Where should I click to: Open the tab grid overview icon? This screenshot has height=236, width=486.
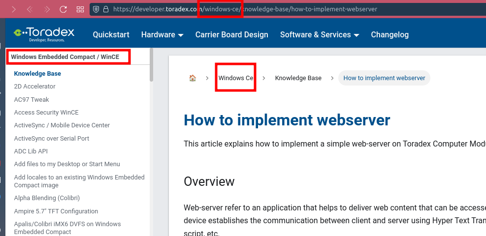coord(80,9)
